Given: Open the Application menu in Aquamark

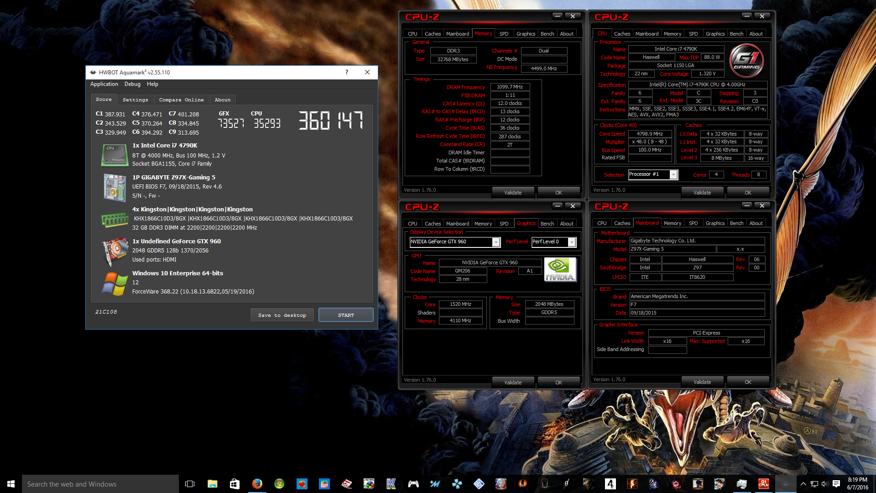Looking at the screenshot, I should tap(104, 84).
